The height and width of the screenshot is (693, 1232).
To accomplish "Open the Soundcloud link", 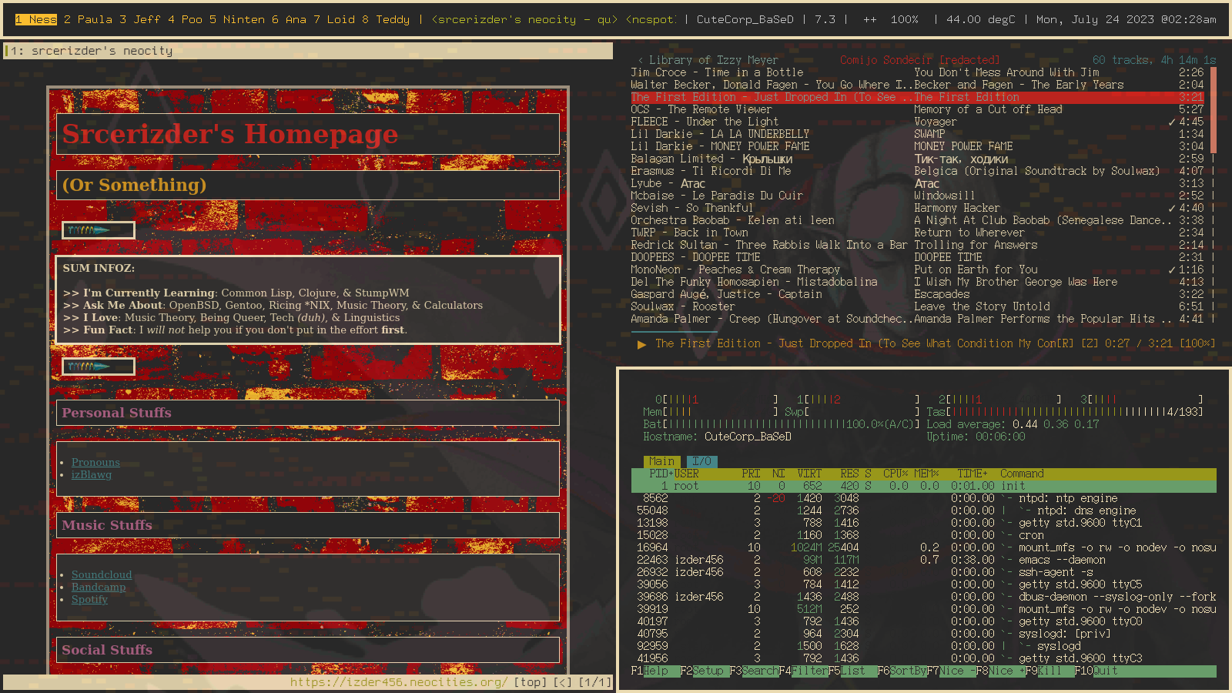I will pyautogui.click(x=102, y=574).
